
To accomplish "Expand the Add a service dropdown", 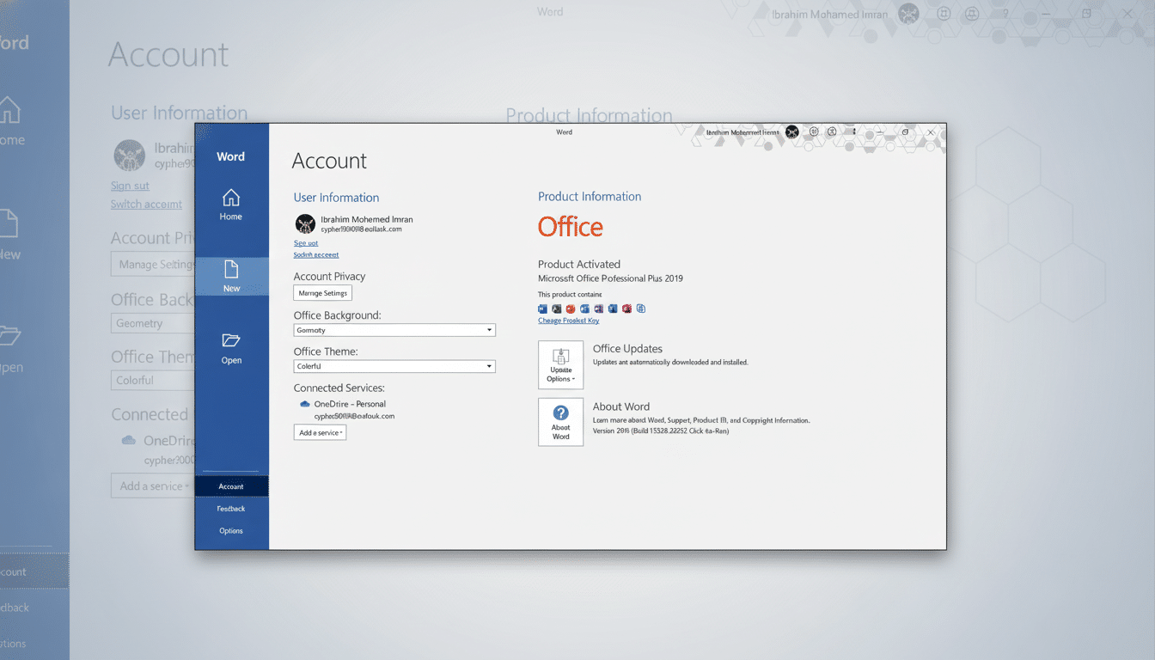I will 319,432.
